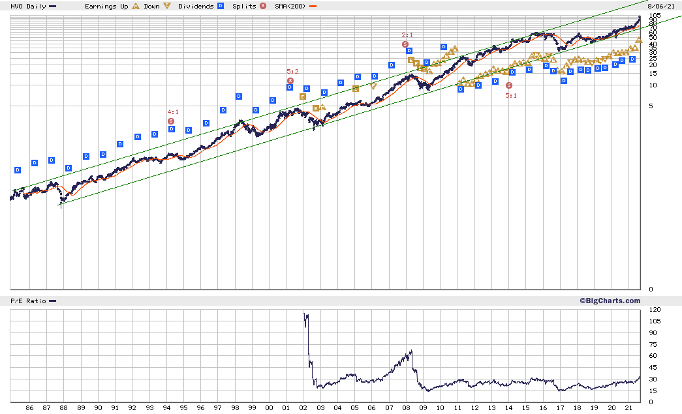Click the P/E ratio spike in 2002

306,319
